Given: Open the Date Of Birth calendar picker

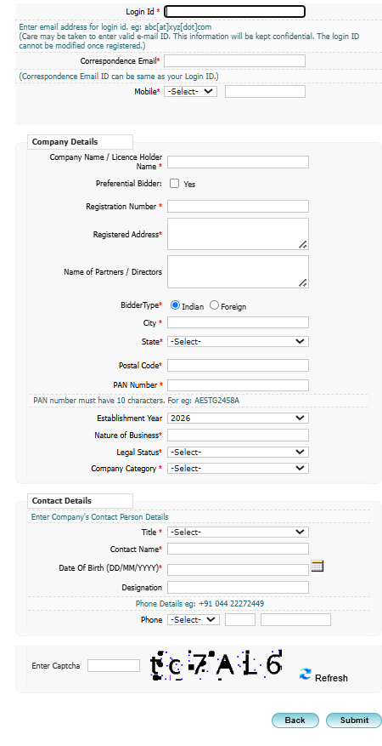Looking at the screenshot, I should pyautogui.click(x=317, y=567).
